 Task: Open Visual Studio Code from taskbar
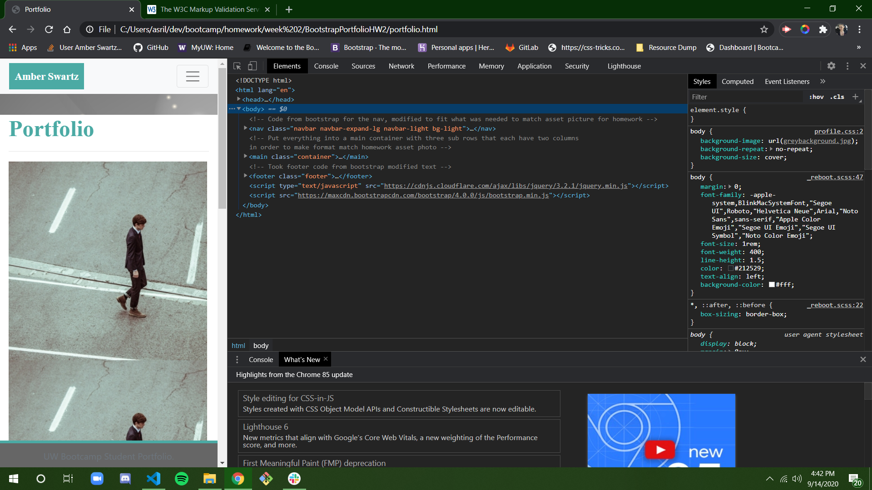[x=154, y=479]
